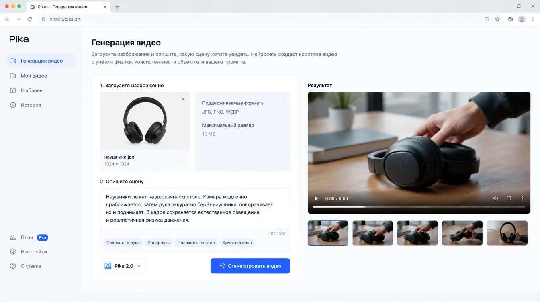
Task: Bookmark the page with the star icon
Action: tap(497, 19)
